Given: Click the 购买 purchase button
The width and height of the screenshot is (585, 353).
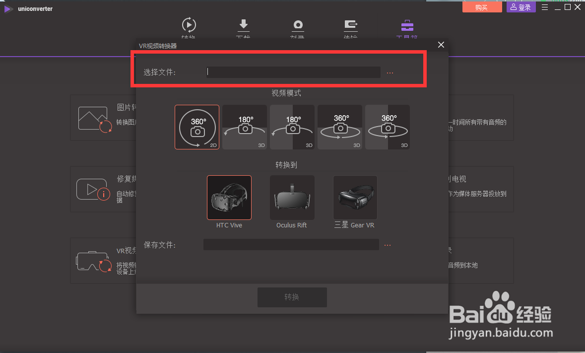Looking at the screenshot, I should [x=482, y=7].
